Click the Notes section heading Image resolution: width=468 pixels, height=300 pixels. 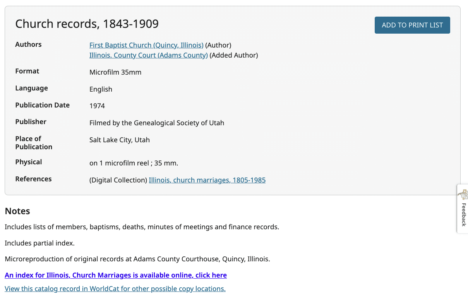pyautogui.click(x=17, y=211)
